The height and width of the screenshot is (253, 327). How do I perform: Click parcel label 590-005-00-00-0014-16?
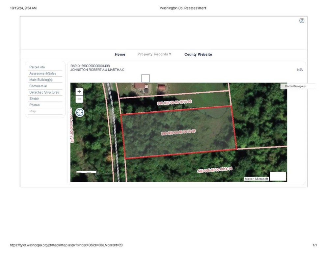pyautogui.click(x=215, y=170)
